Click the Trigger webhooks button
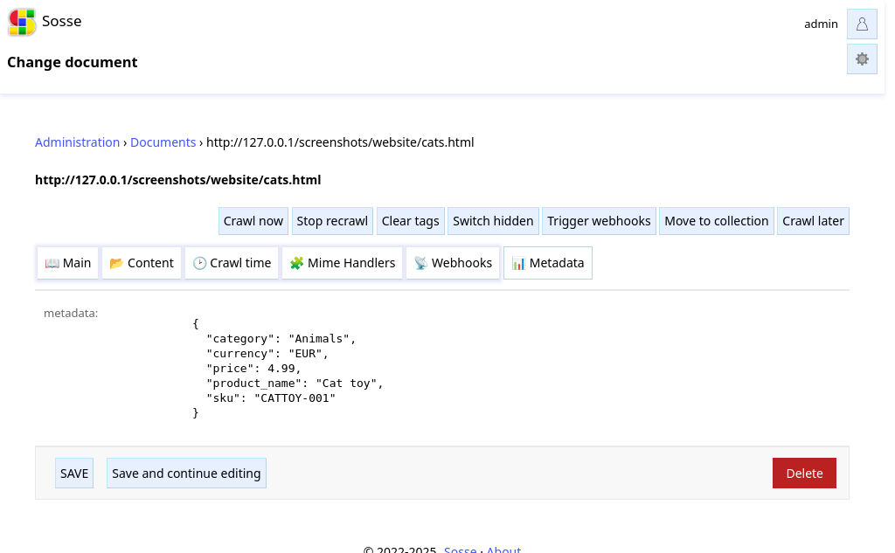The width and height of the screenshot is (895, 553). [x=599, y=221]
